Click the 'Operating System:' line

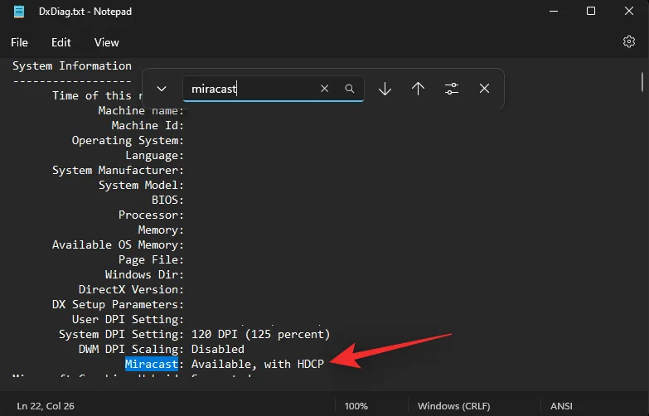128,140
